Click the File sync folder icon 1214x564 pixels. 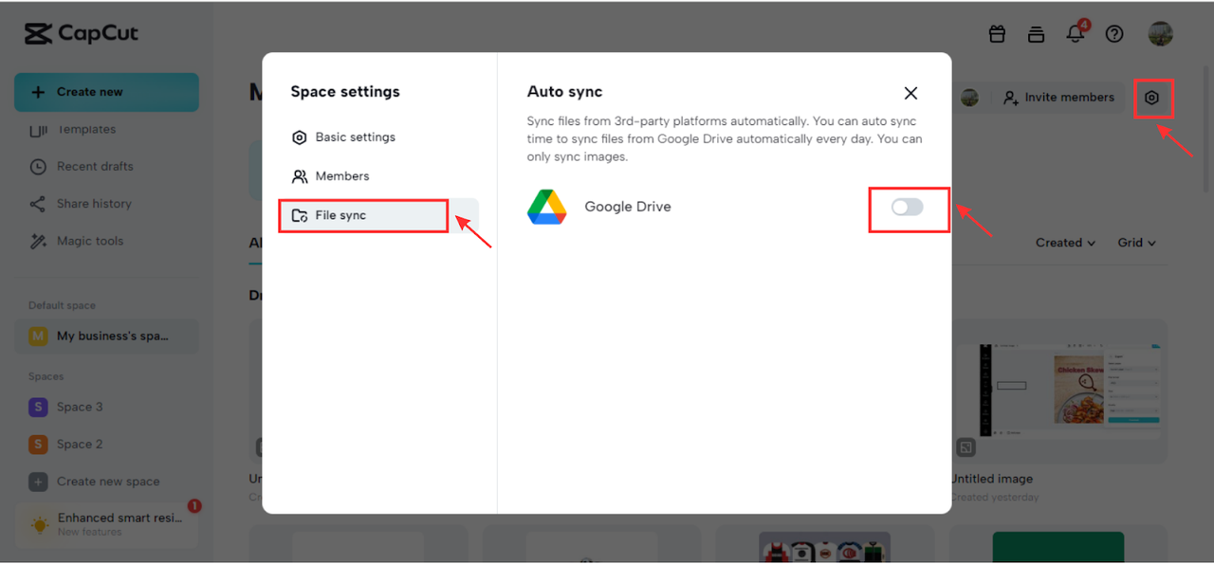click(x=300, y=215)
